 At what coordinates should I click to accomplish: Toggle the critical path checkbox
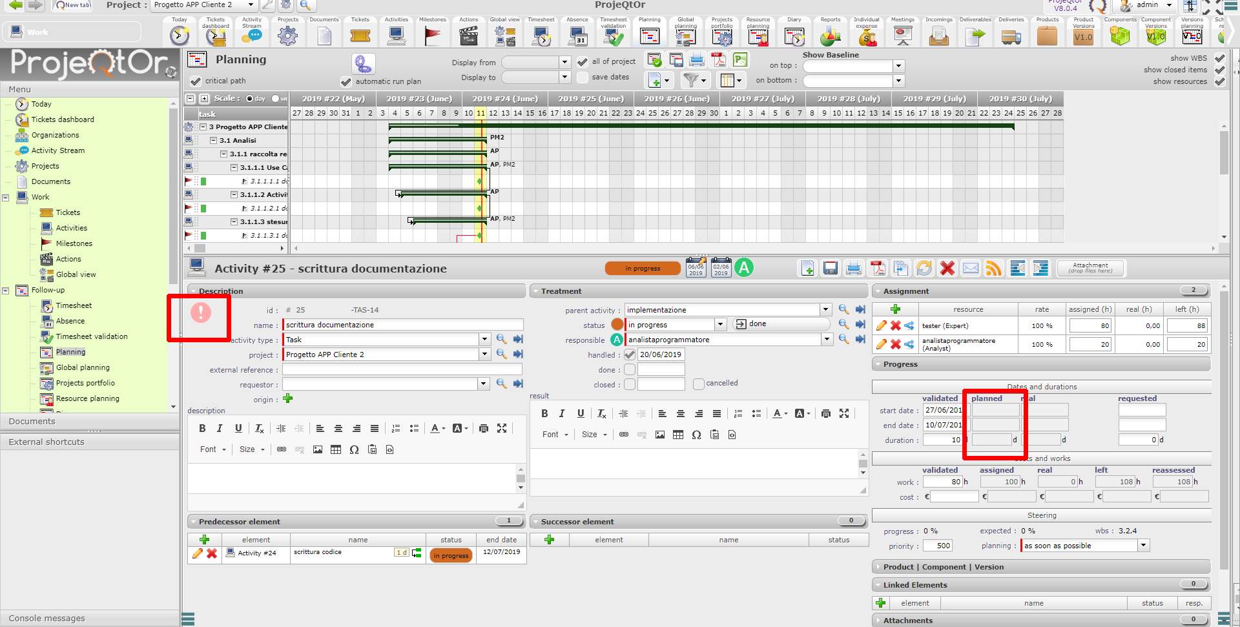[196, 81]
